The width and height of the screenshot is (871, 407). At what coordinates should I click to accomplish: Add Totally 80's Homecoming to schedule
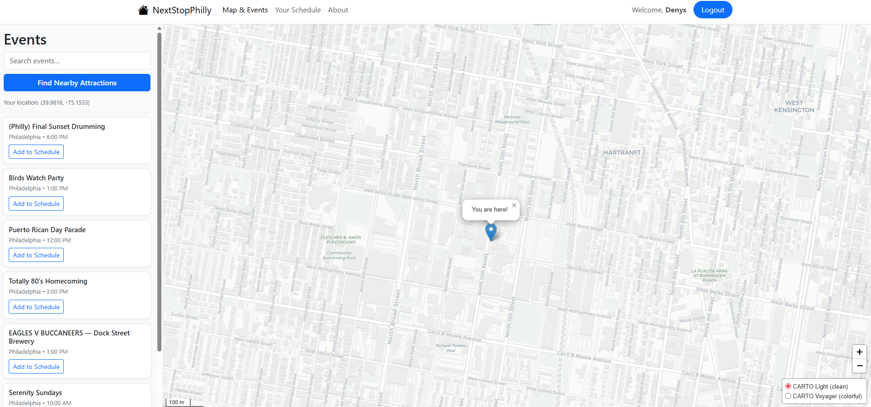(x=36, y=307)
